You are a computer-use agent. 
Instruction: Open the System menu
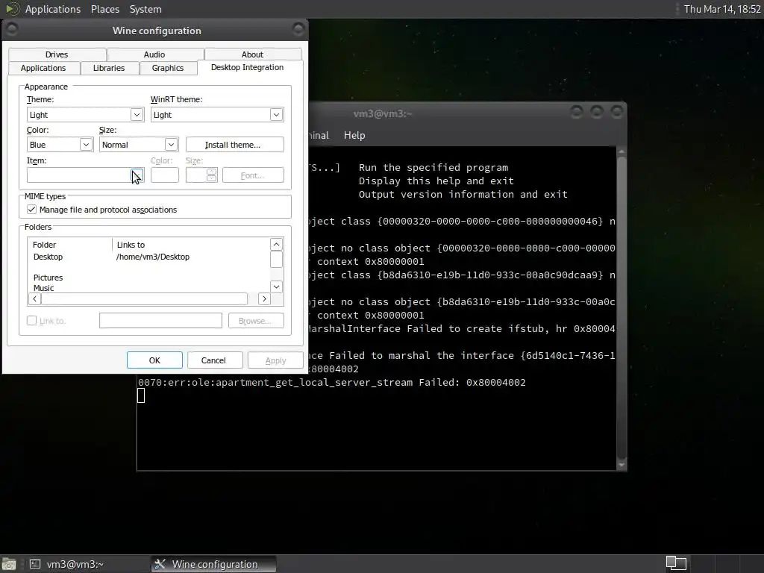click(145, 9)
